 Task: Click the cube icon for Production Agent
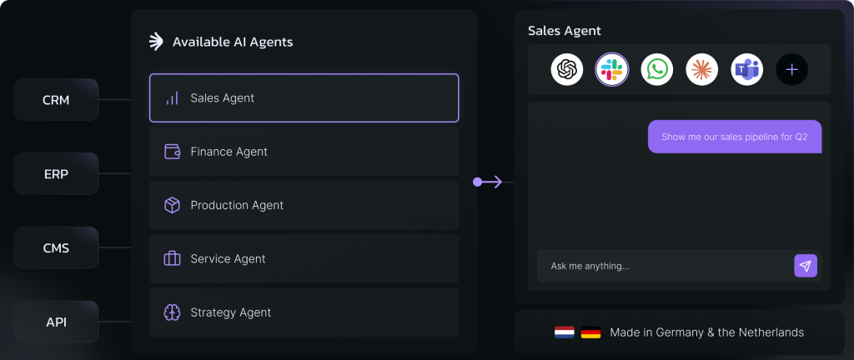[x=172, y=205]
